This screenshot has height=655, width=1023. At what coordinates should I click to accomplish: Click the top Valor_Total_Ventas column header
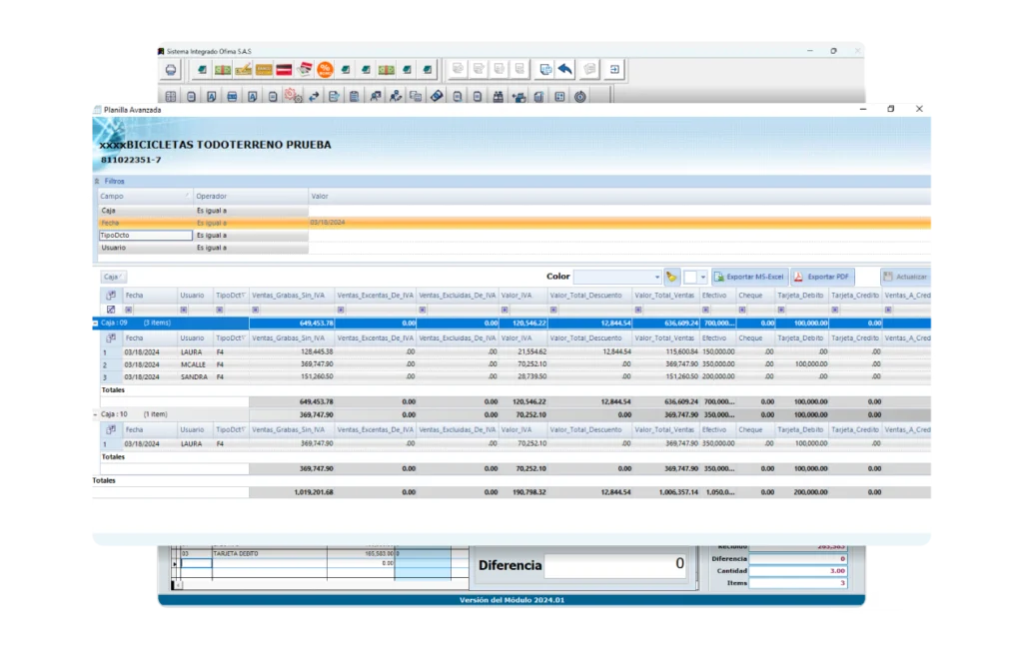click(664, 296)
